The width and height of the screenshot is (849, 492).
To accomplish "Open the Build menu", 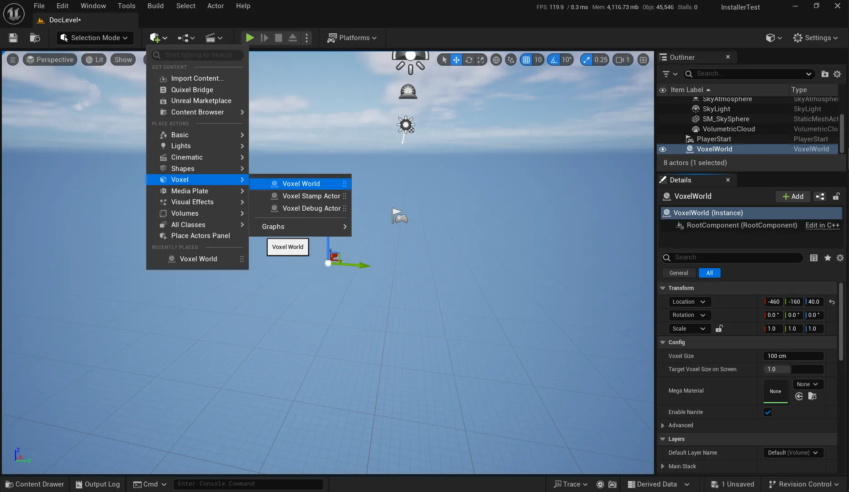I will pyautogui.click(x=155, y=6).
